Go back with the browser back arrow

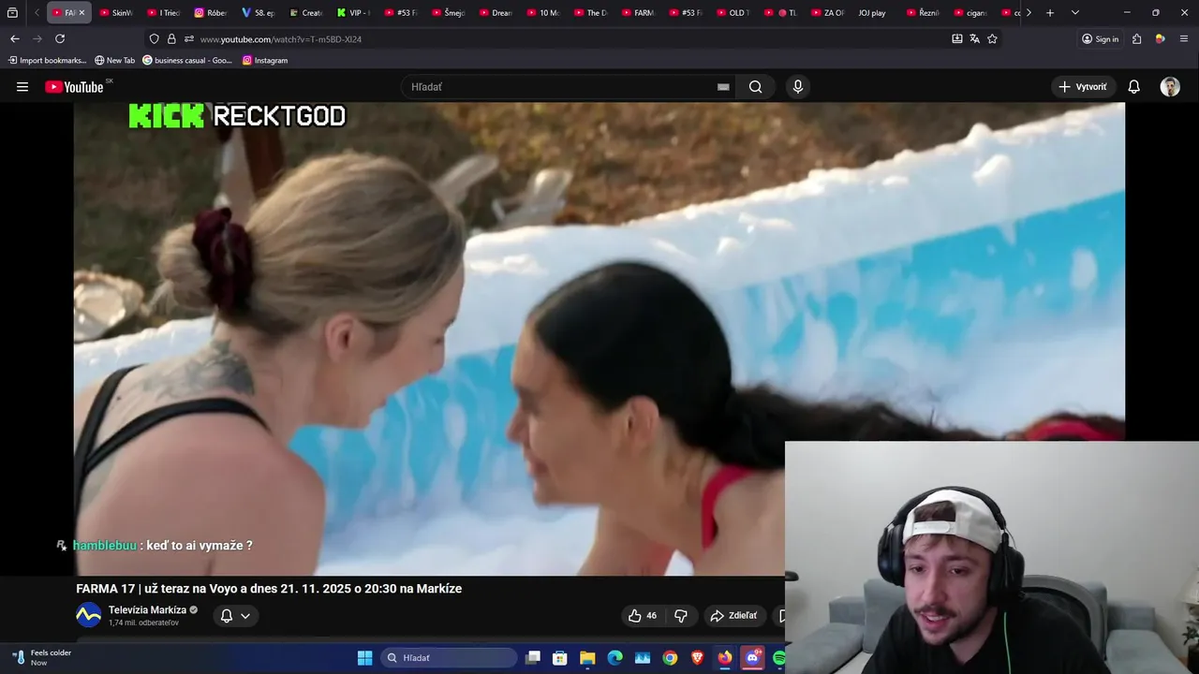pos(14,38)
